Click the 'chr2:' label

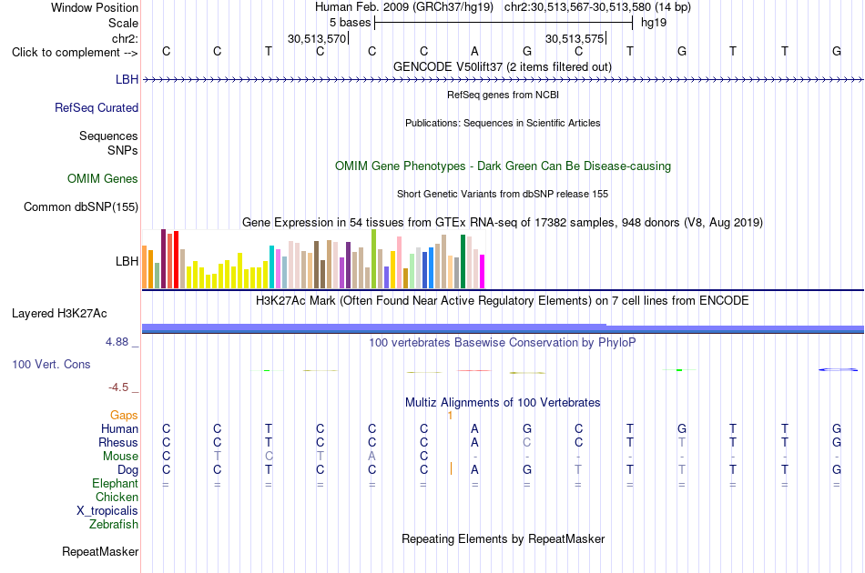coord(126,38)
